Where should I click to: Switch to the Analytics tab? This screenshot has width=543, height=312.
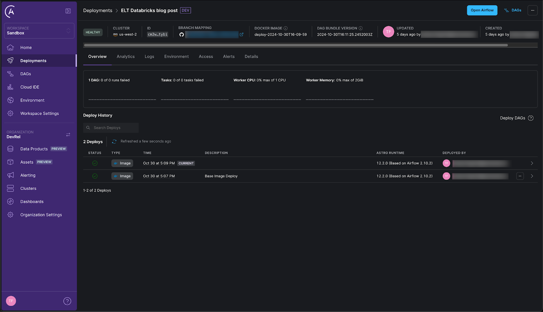[126, 57]
